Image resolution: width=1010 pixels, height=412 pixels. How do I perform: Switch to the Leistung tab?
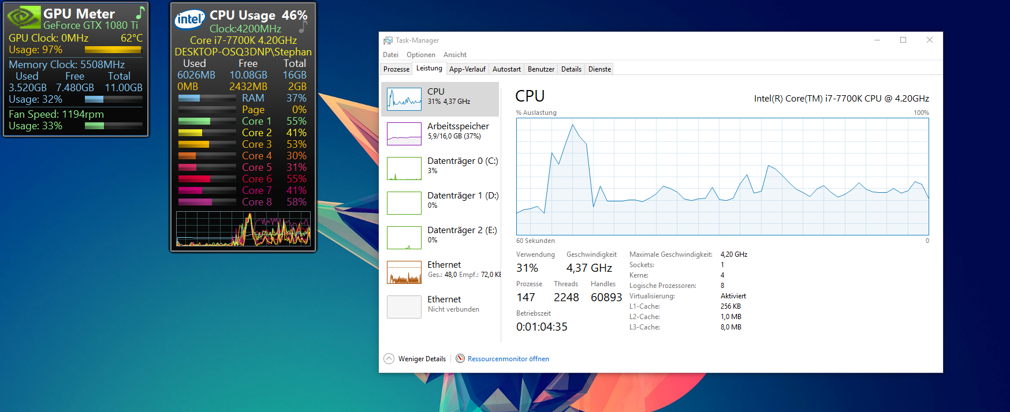(x=429, y=68)
